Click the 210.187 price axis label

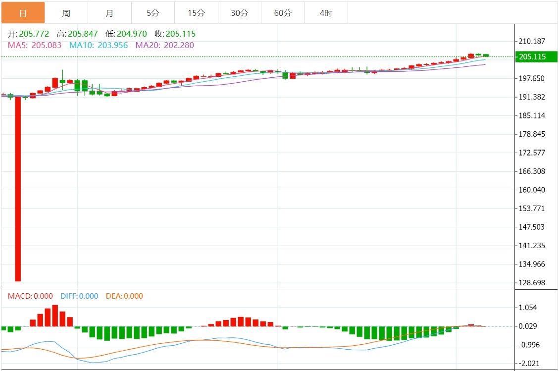click(532, 41)
